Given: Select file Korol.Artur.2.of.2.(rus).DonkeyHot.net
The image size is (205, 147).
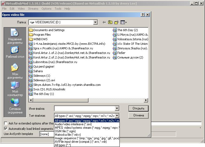Looking at the screenshot, I should pyautogui.click(x=69, y=57).
